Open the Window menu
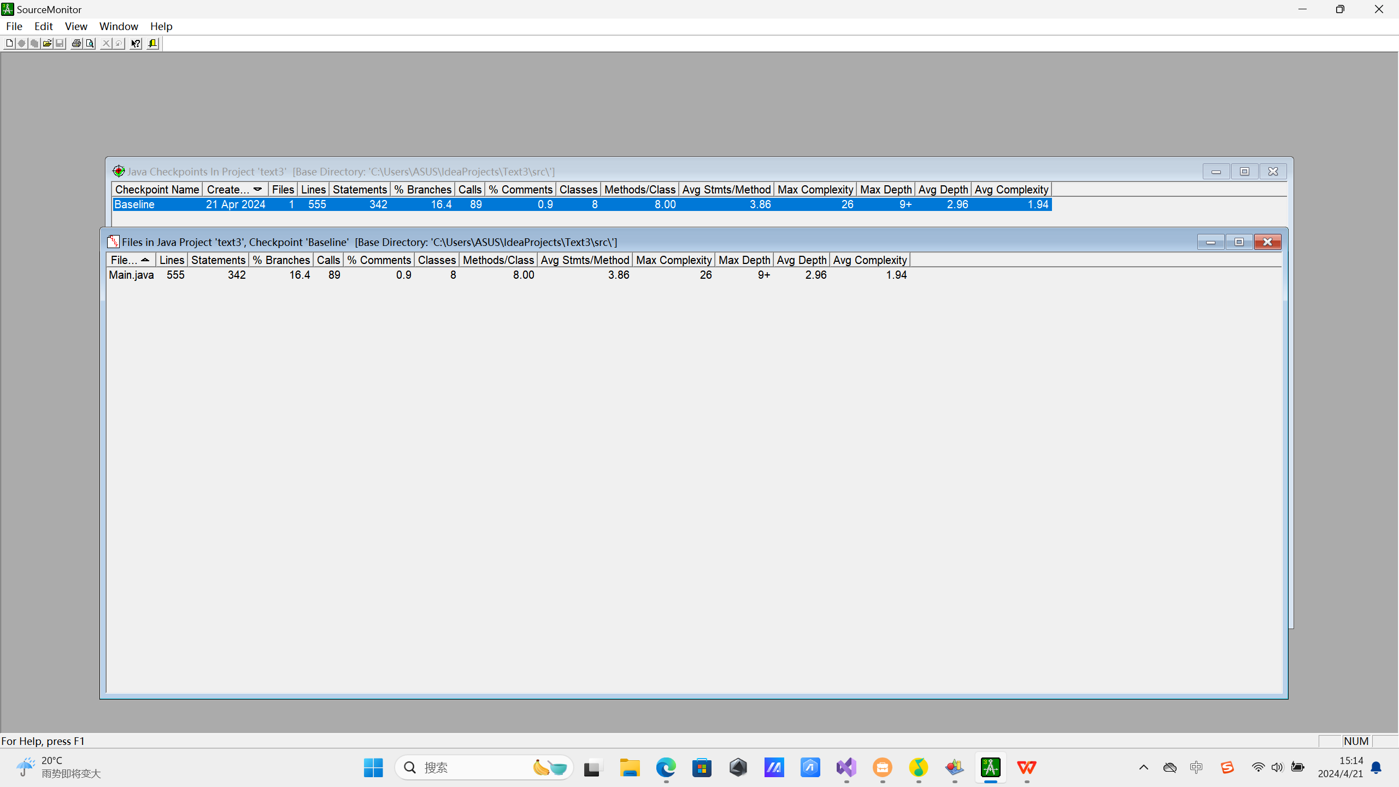Screen dimensions: 1399x787 pyautogui.click(x=119, y=26)
